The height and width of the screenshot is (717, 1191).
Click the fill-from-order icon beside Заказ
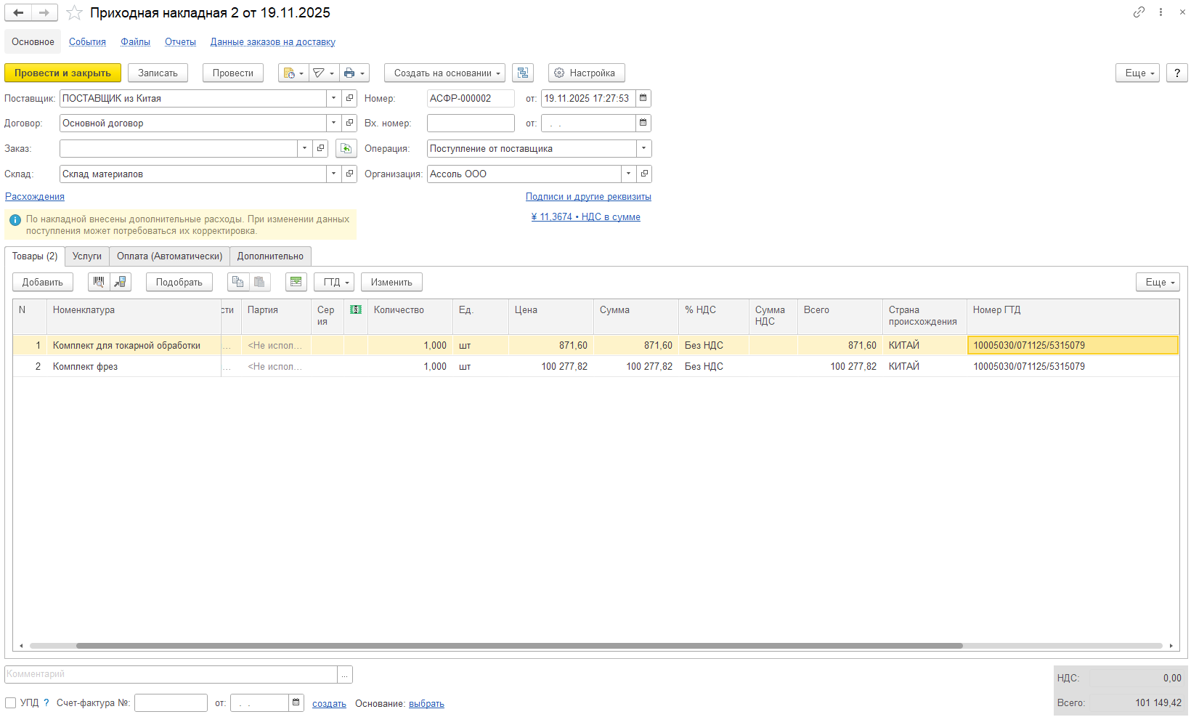[x=346, y=148]
